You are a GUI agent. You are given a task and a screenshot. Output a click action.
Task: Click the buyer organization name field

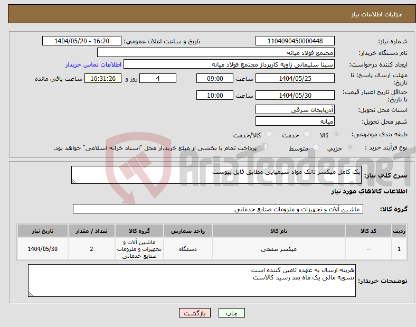click(216, 52)
